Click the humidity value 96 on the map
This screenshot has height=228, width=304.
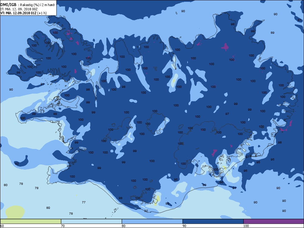pyautogui.click(x=221, y=182)
